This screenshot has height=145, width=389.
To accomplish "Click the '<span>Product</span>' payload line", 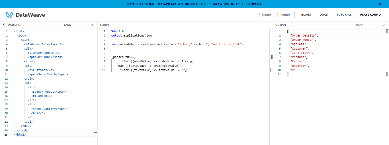I will pyautogui.click(x=49, y=91).
